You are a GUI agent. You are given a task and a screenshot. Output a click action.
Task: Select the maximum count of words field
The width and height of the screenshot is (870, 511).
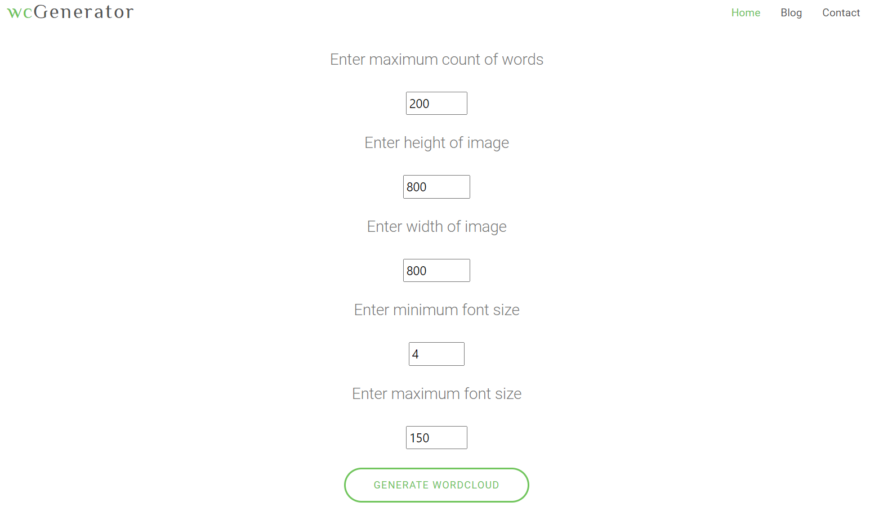[x=436, y=103]
